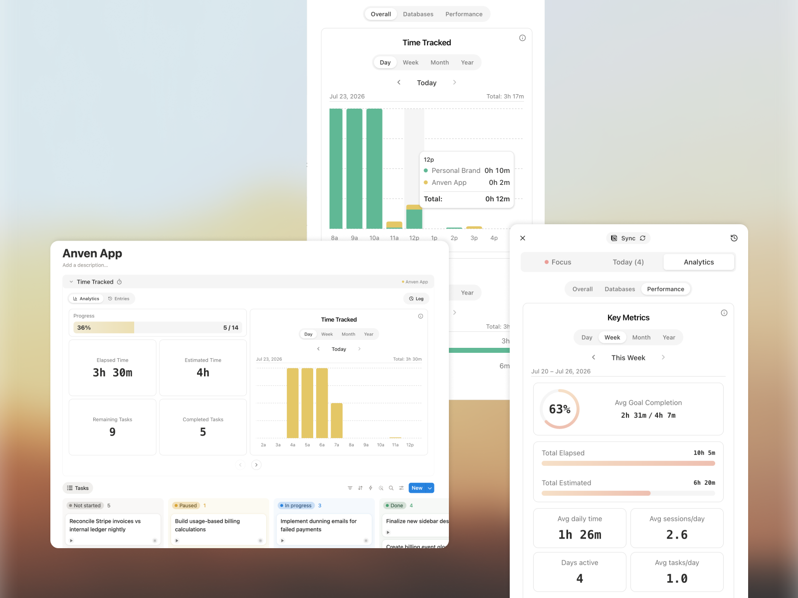Image resolution: width=798 pixels, height=598 pixels.
Task: Select Overall tab in top background panel
Action: click(381, 14)
